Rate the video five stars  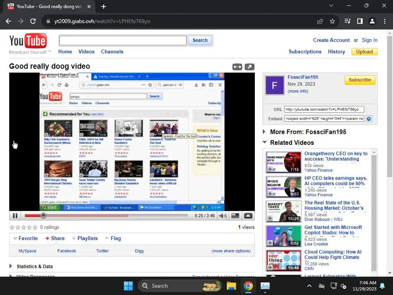[35, 227]
